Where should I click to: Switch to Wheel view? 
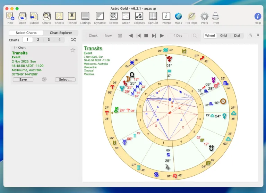(210, 36)
